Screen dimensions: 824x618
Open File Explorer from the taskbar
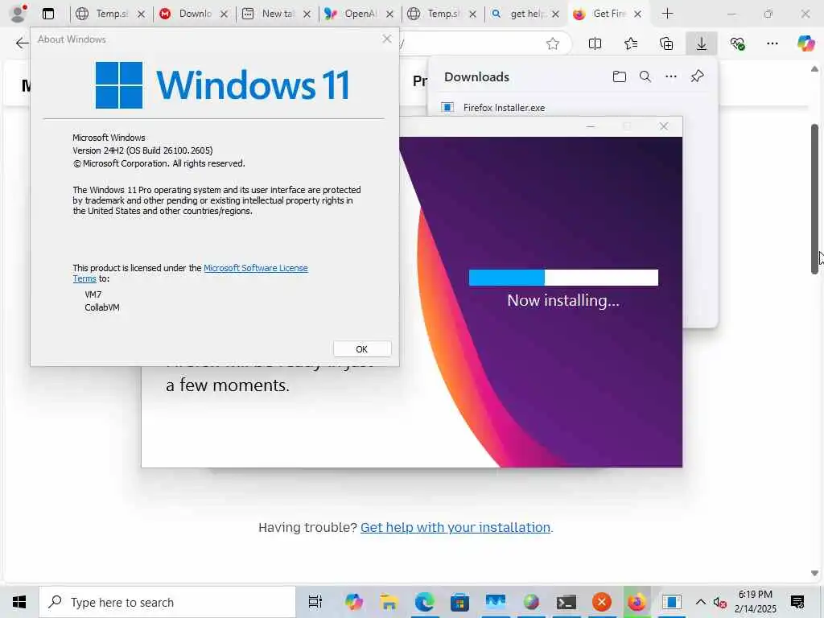(x=389, y=602)
